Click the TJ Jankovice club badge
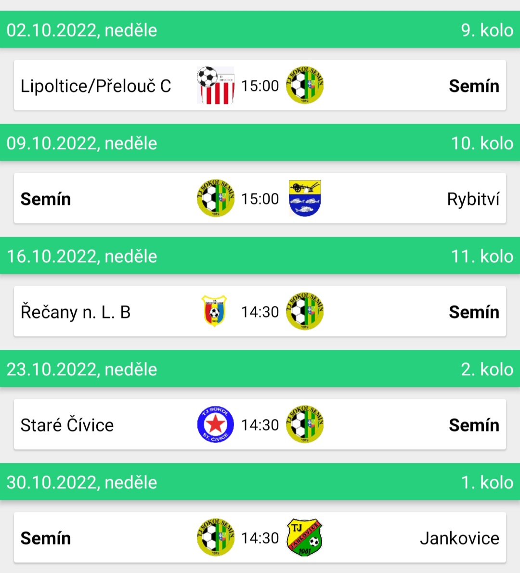The width and height of the screenshot is (520, 573). [x=305, y=537]
